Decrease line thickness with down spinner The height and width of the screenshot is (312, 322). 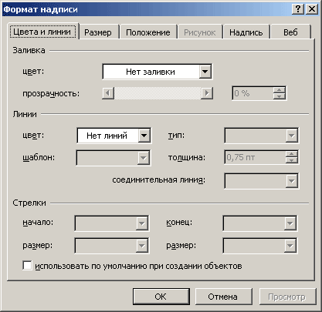291,160
